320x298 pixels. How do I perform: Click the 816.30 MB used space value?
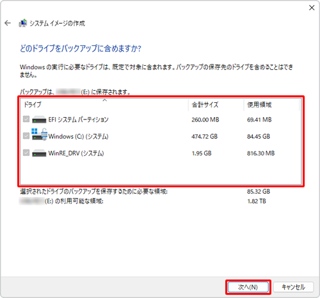(260, 153)
